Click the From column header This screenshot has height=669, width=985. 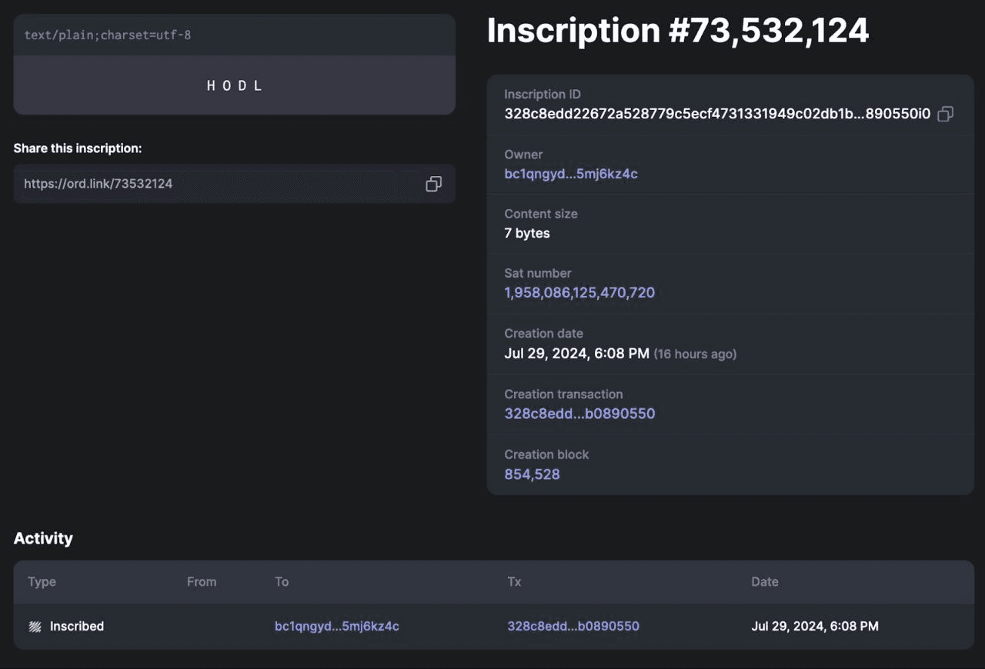pos(201,582)
